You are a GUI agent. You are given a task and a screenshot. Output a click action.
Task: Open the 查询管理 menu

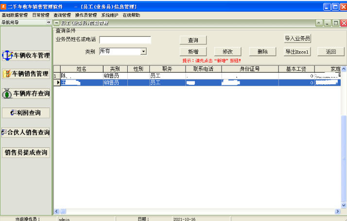pos(62,15)
